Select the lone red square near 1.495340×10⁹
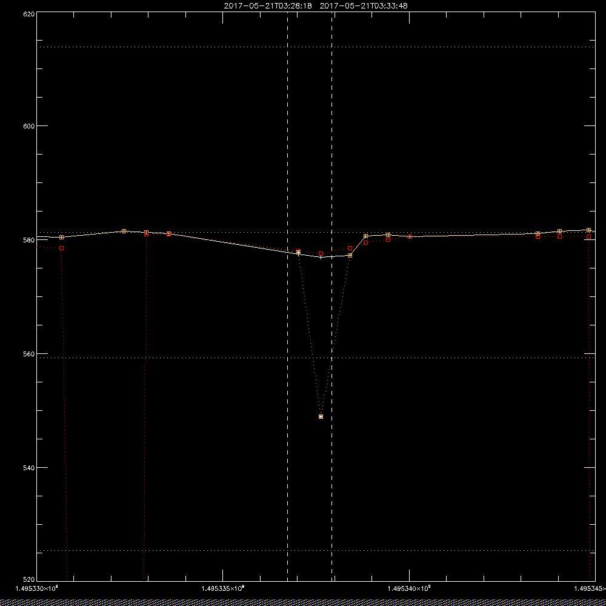Image resolution: width=606 pixels, height=606 pixels. (410, 236)
